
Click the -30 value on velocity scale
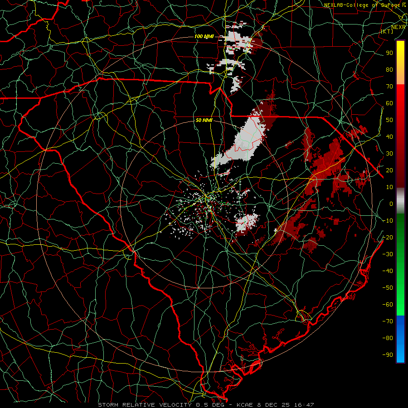(388, 254)
